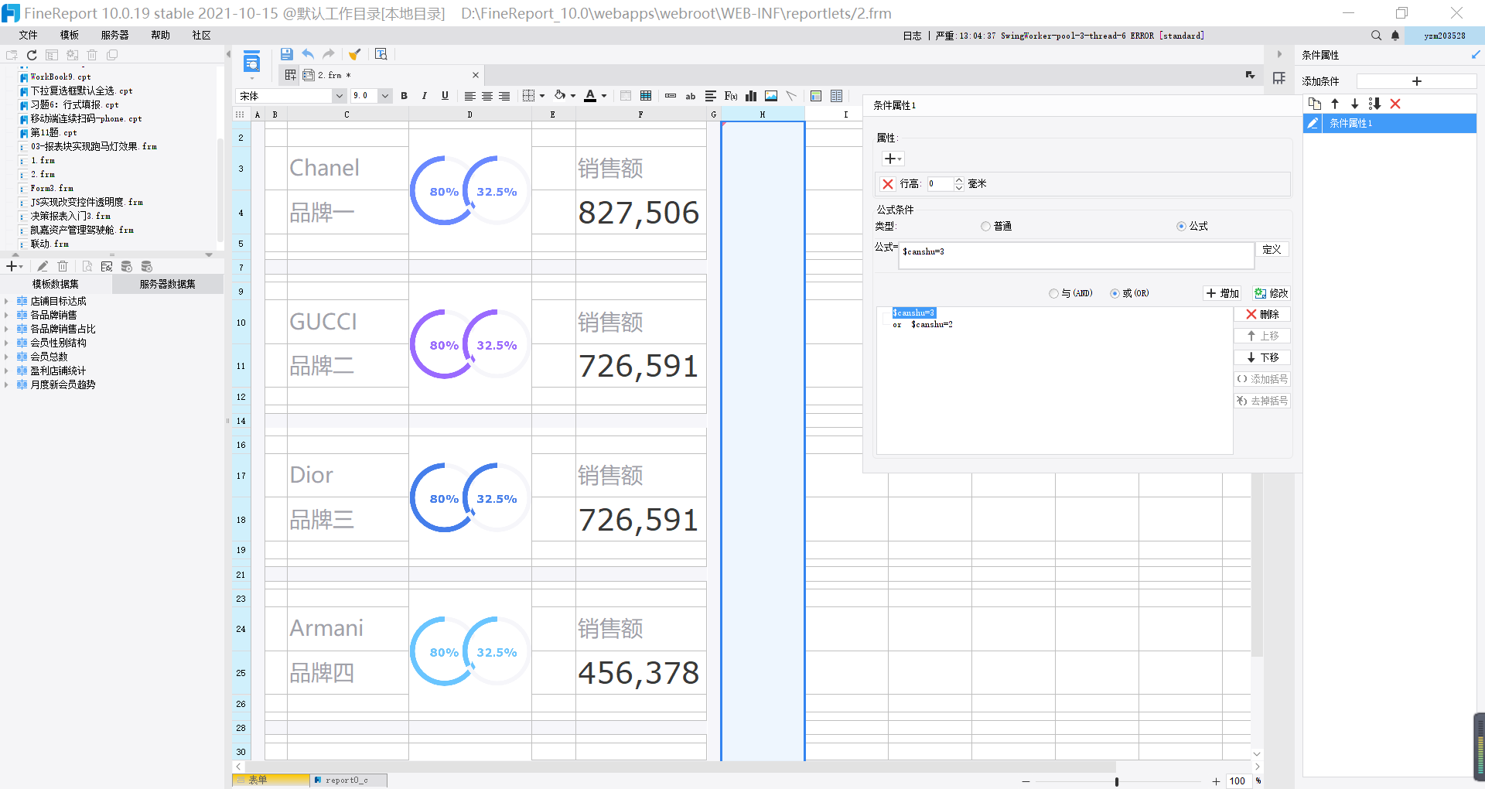Click the format painter brush icon
This screenshot has height=789, width=1485.
(354, 54)
